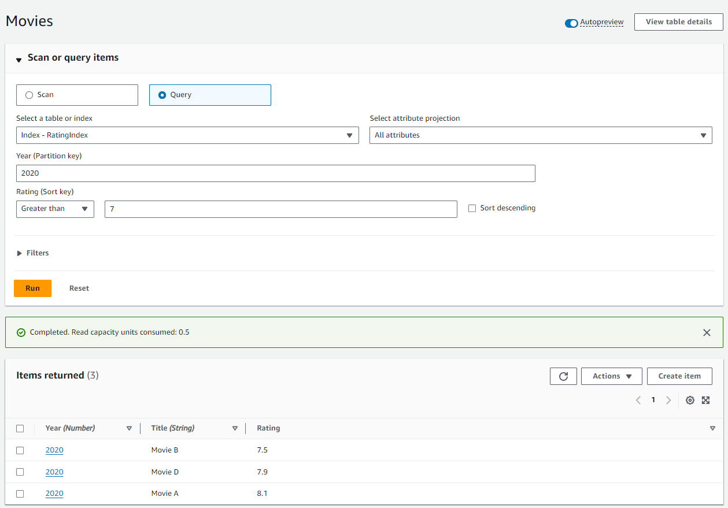Open the Actions menu
Screen dimensions: 728x508
611,376
